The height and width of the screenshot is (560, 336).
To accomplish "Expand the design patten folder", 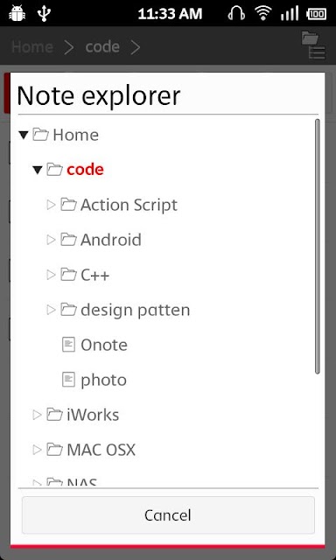I will pyautogui.click(x=52, y=310).
